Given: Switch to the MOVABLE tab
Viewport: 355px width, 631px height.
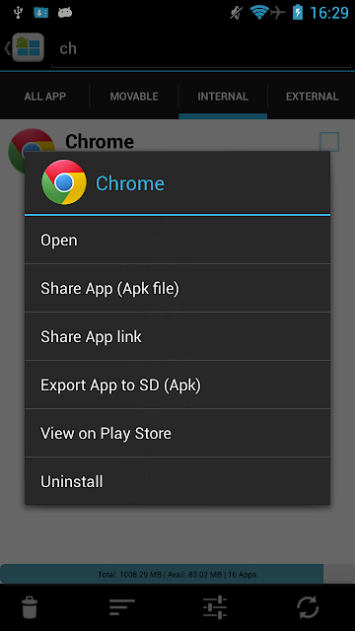Looking at the screenshot, I should 134,97.
